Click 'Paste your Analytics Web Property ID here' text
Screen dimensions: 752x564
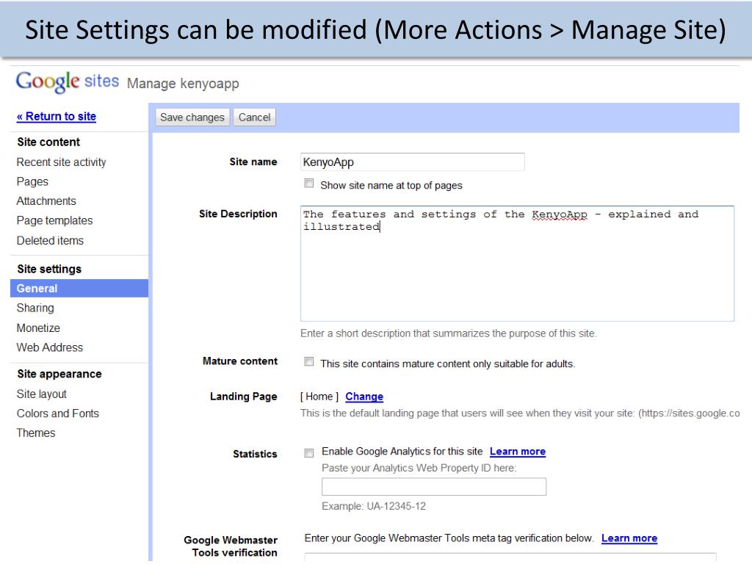tap(419, 468)
